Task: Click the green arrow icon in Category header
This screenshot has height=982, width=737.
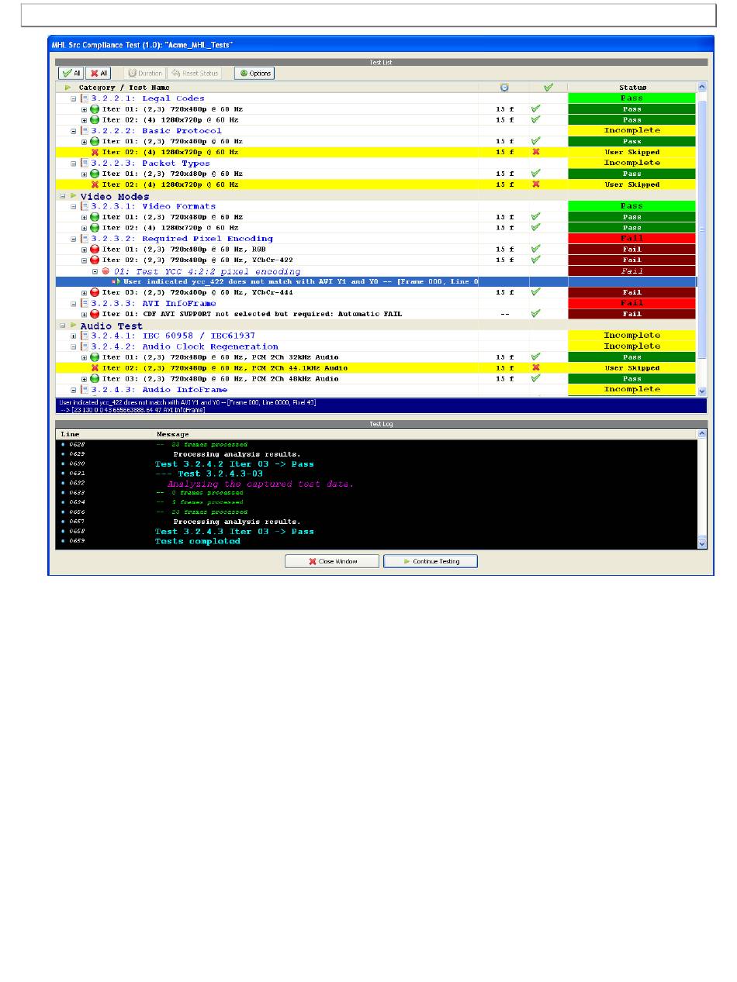Action: tap(68, 88)
